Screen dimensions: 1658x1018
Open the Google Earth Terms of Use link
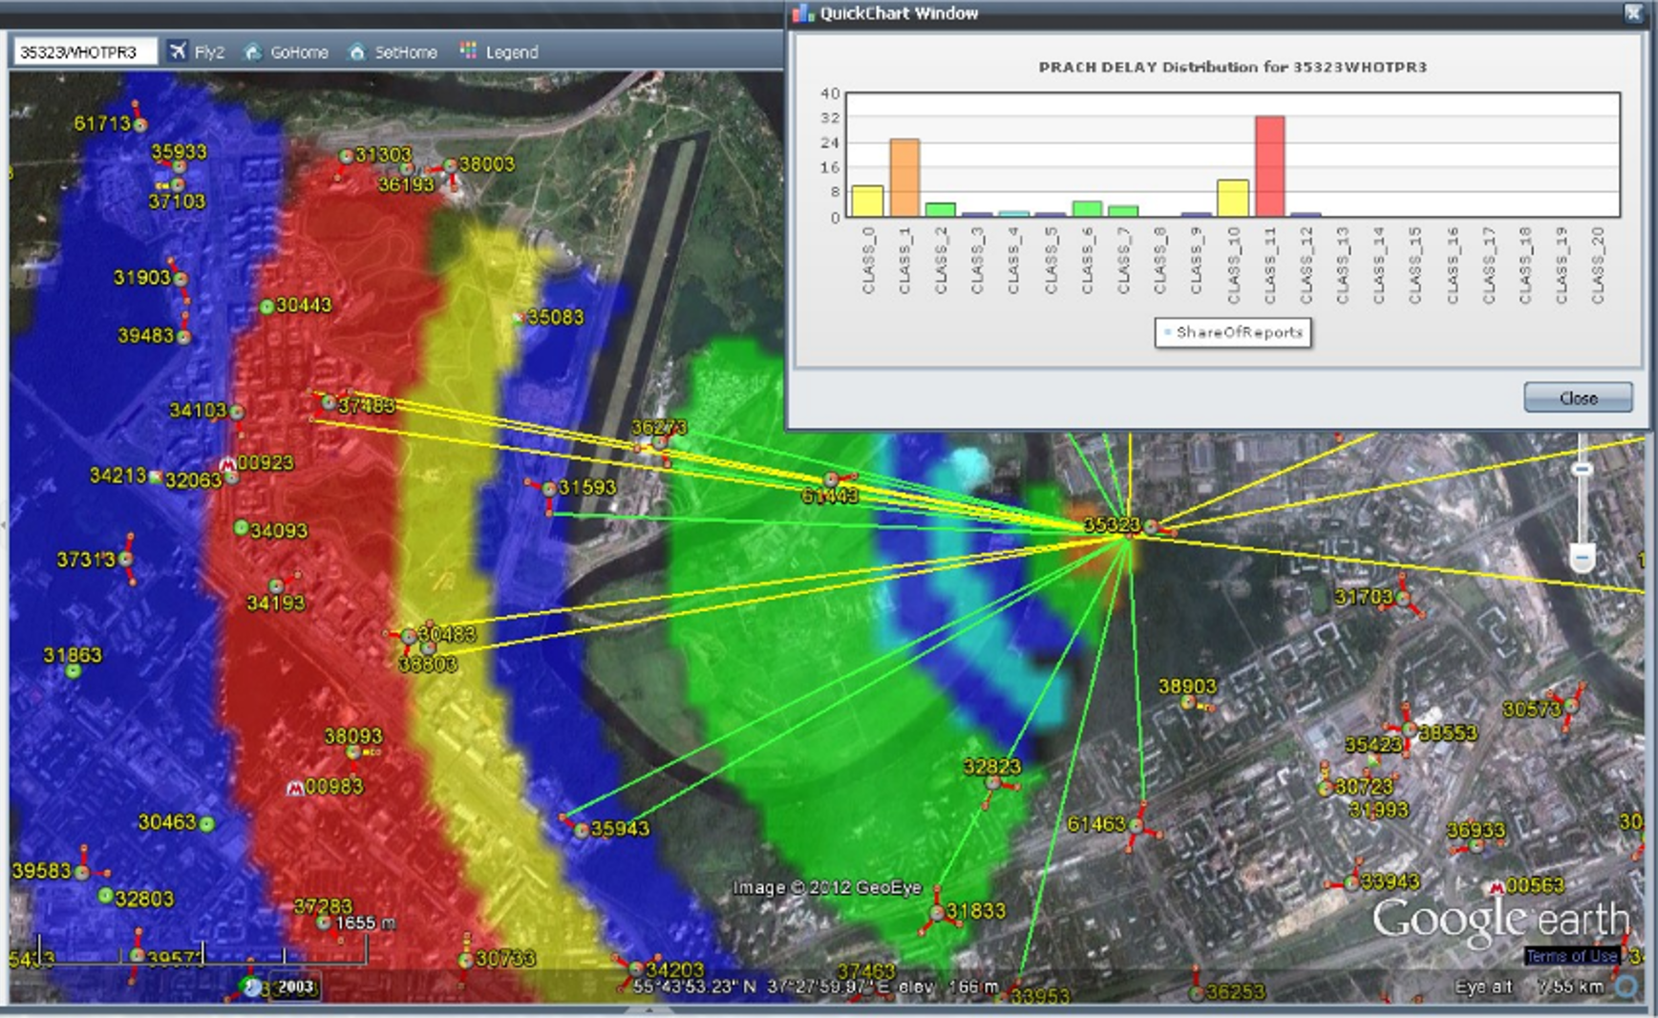[x=1570, y=956]
